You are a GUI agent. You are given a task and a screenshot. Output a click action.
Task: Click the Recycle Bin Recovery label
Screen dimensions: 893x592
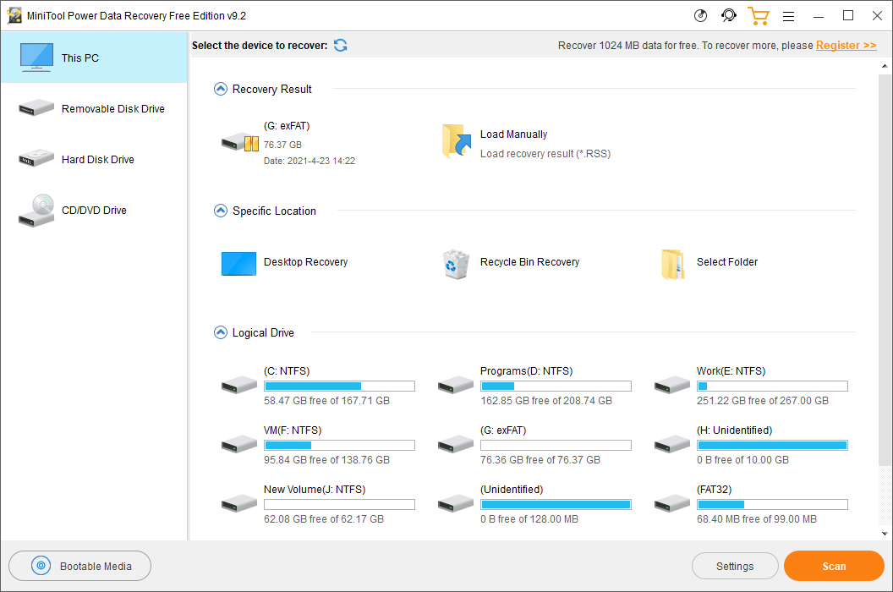tap(529, 261)
